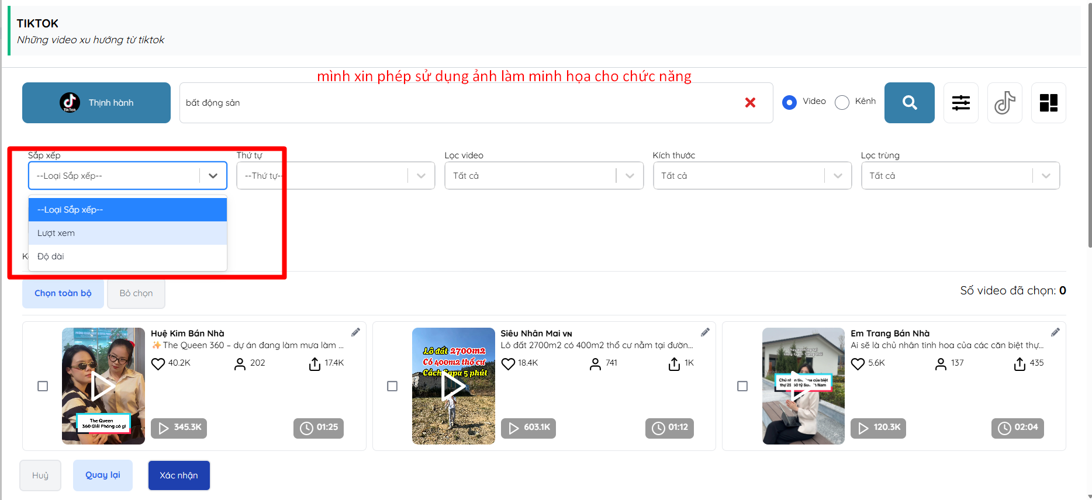1092x500 pixels.
Task: Tick checkbox for Huệ Kim Bán Nhà video
Action: click(x=43, y=386)
